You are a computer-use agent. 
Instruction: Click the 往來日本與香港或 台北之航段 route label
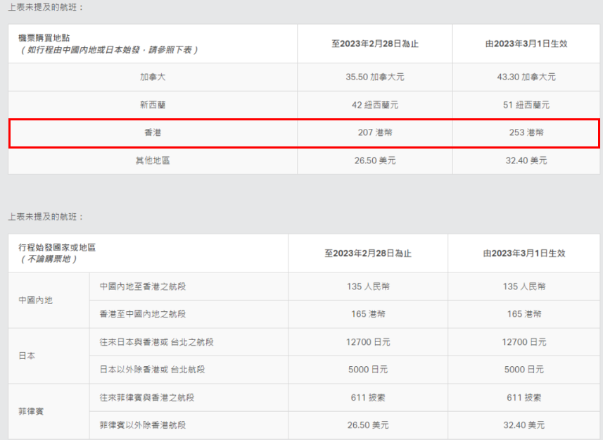coord(156,342)
